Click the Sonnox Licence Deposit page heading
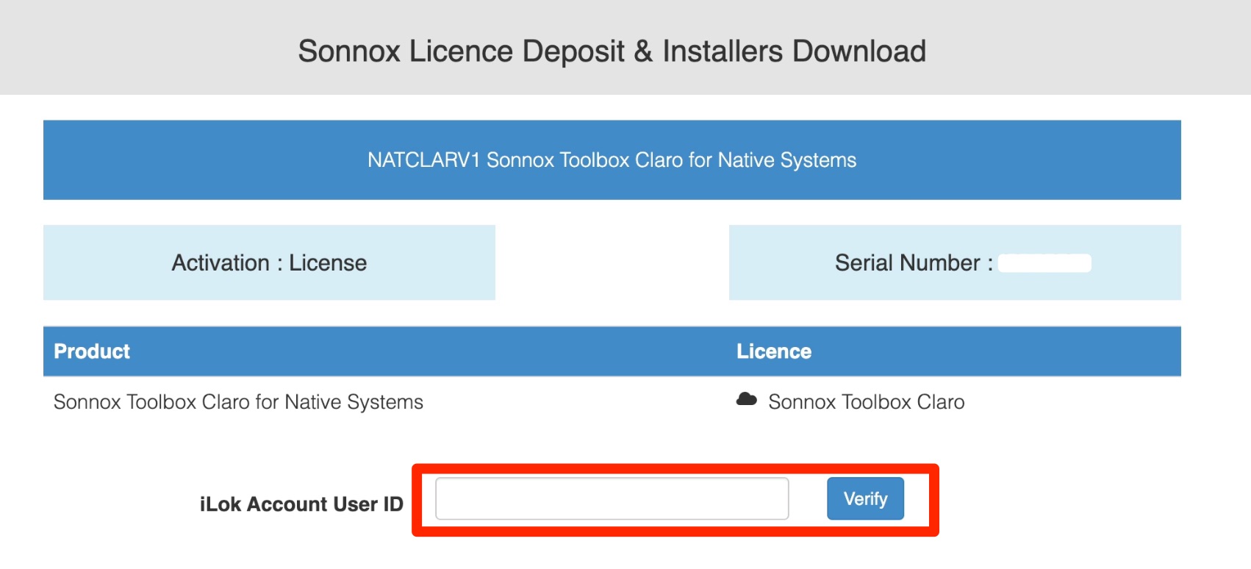The height and width of the screenshot is (569, 1251). point(612,51)
